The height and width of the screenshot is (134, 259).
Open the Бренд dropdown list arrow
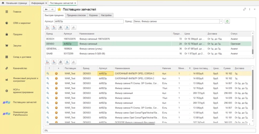coord(221,21)
